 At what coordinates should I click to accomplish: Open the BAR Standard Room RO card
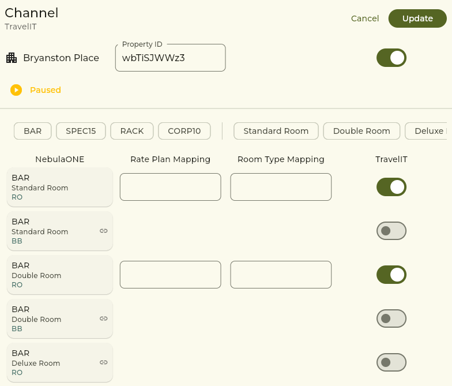[60, 187]
